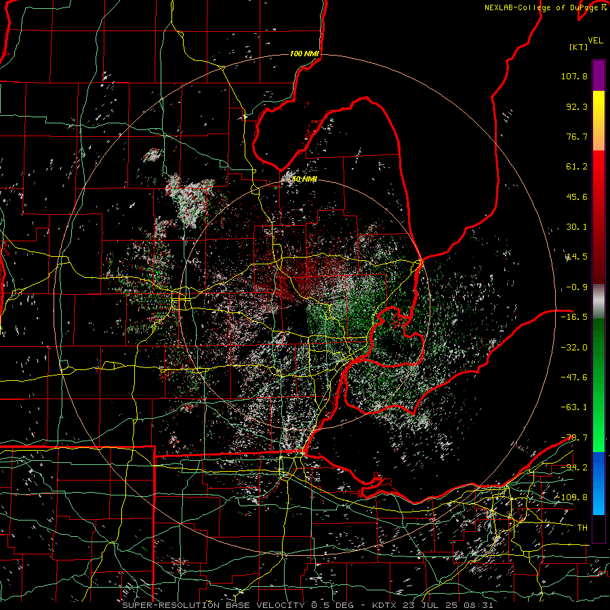Image resolution: width=610 pixels, height=610 pixels.
Task: Pick the yellow segment of the color bar
Action: point(598,121)
